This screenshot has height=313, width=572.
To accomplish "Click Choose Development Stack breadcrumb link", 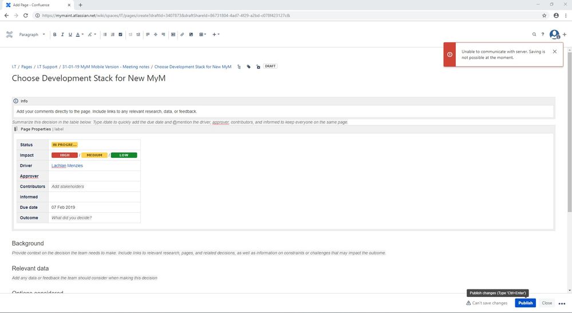I will 192,67.
